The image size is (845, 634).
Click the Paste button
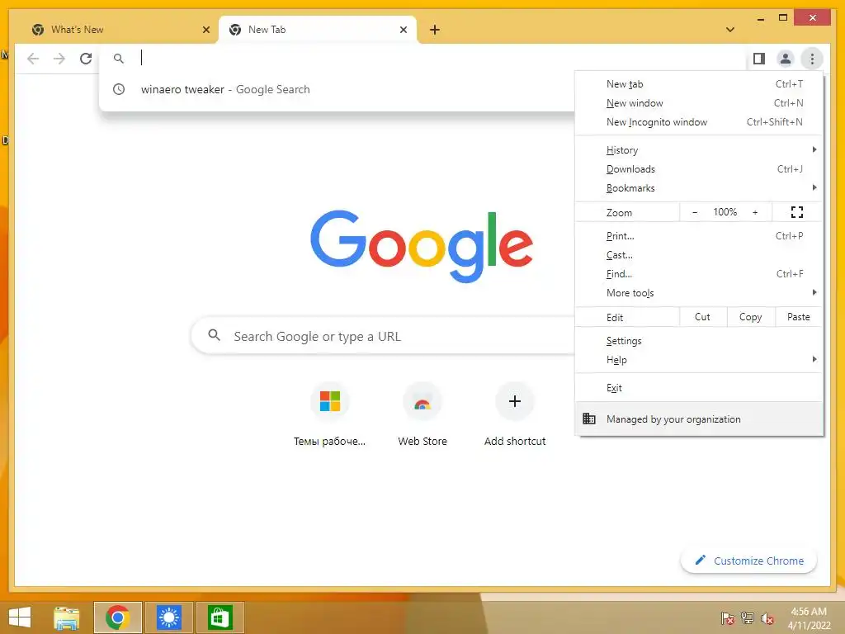click(x=799, y=317)
